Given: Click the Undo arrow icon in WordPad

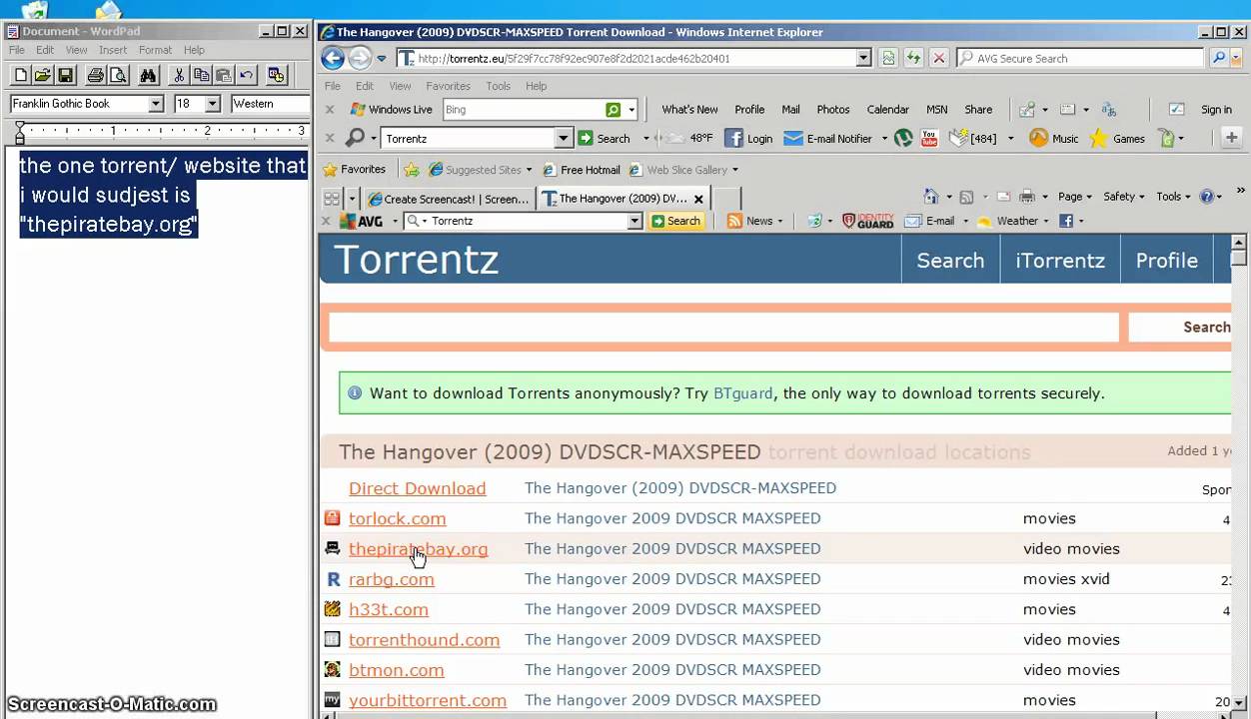Looking at the screenshot, I should (246, 75).
